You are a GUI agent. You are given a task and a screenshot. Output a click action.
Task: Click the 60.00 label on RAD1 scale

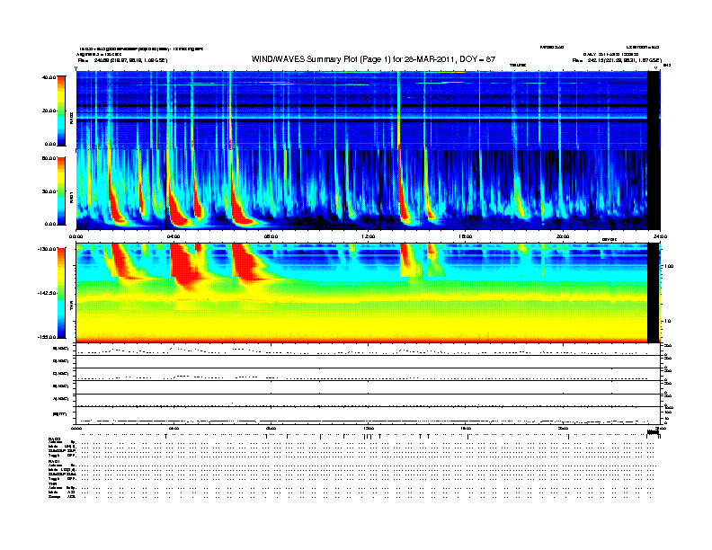[49, 158]
